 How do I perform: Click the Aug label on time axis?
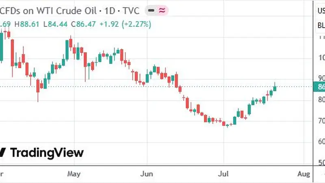[x=303, y=174]
